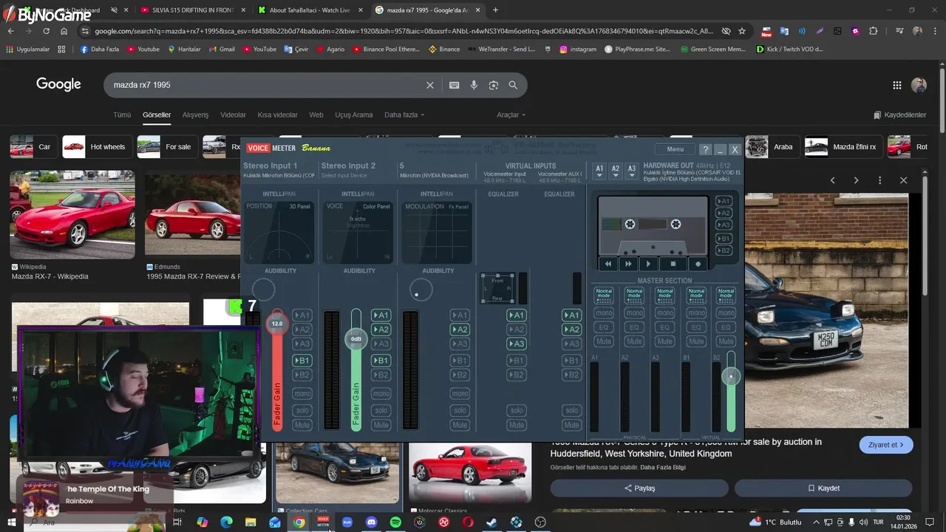Image resolution: width=946 pixels, height=532 pixels.
Task: Rewind the Voicemeeter cassette recorder
Action: click(608, 264)
